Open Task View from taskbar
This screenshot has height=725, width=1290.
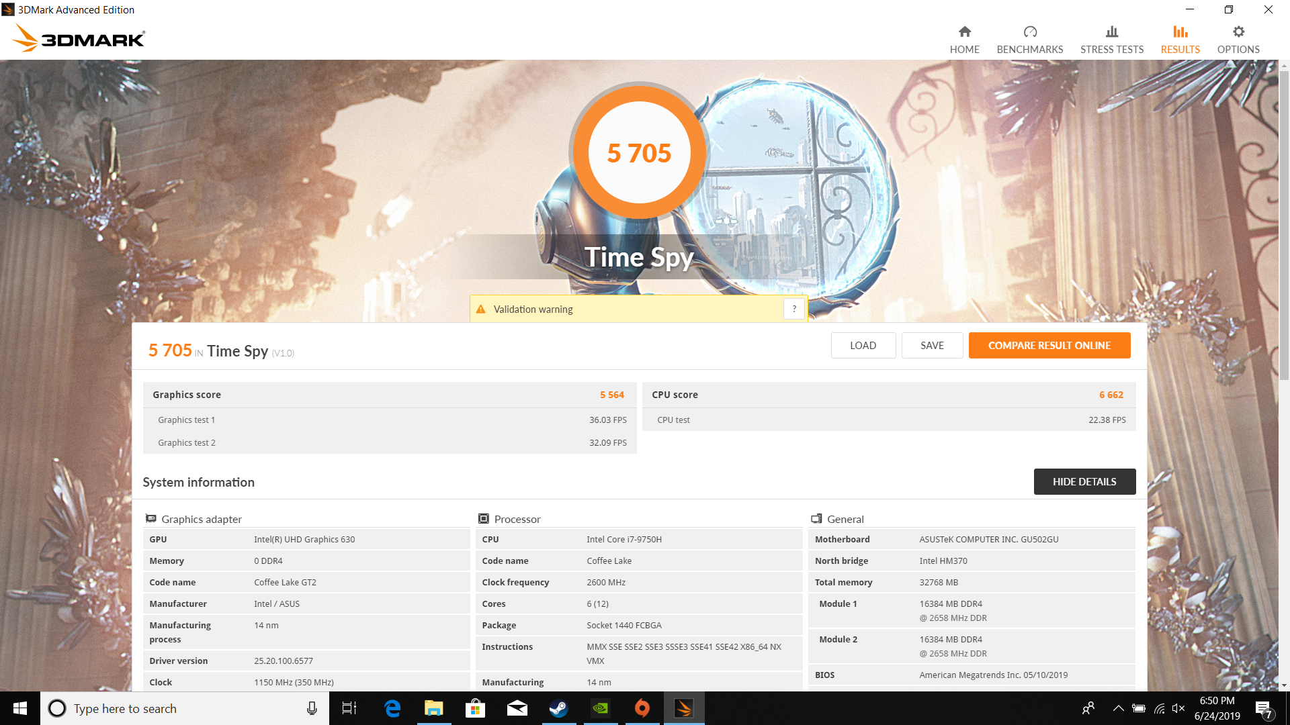coord(349,708)
